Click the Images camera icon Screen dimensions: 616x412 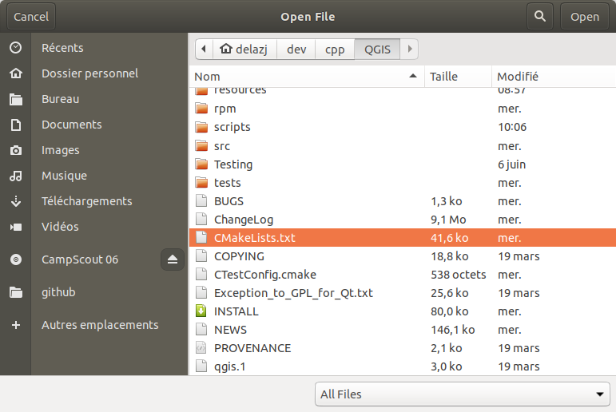tap(15, 150)
